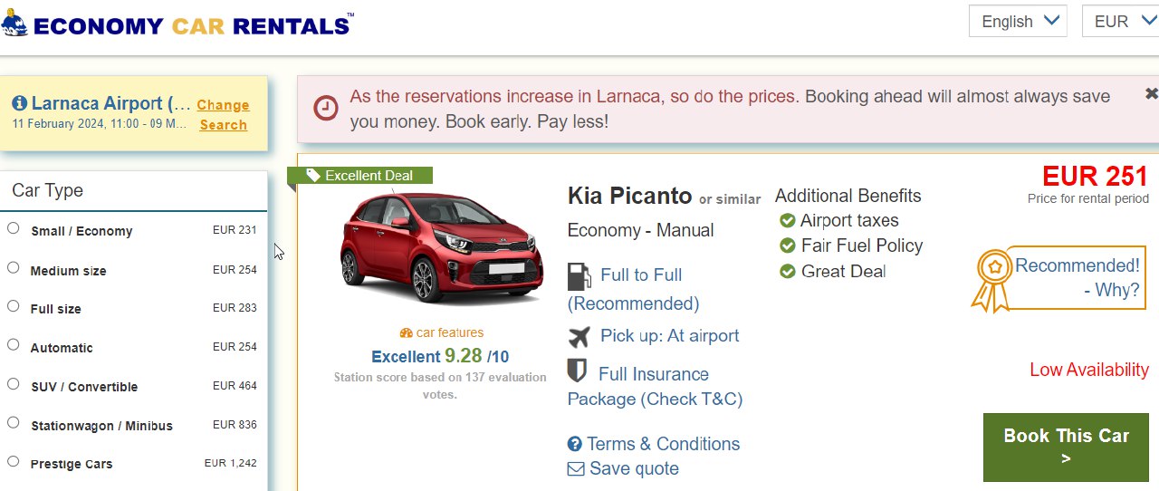
Task: Click the clock icon in the alert banner
Action: pos(326,109)
